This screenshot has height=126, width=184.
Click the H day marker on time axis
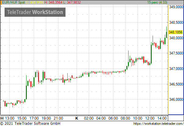pyautogui.click(x=2, y=118)
